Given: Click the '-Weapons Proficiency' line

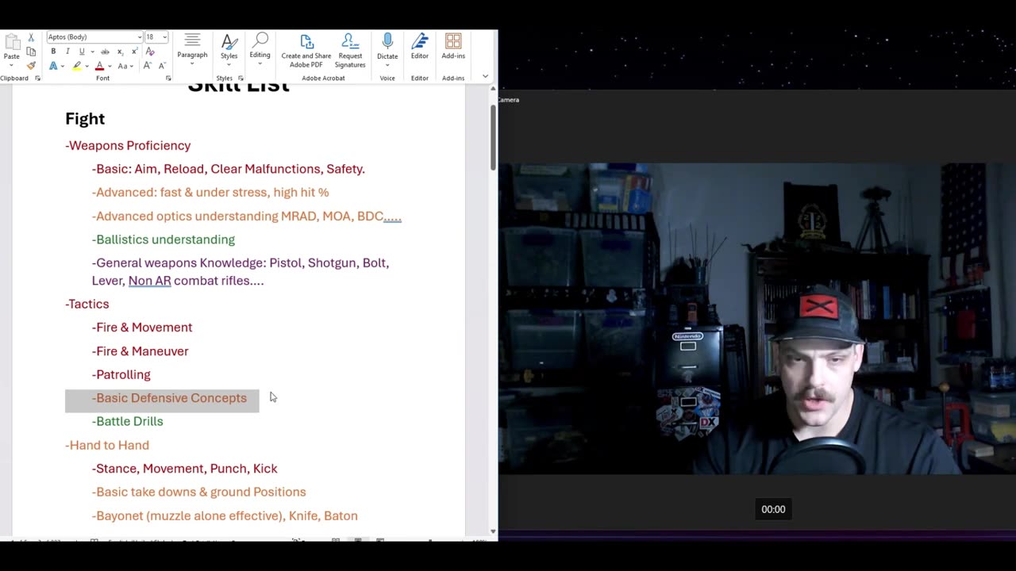Looking at the screenshot, I should pyautogui.click(x=128, y=146).
